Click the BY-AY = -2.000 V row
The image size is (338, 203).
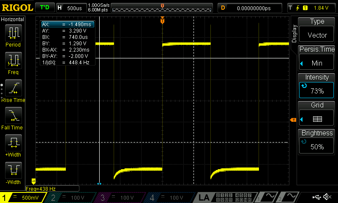pos(68,56)
